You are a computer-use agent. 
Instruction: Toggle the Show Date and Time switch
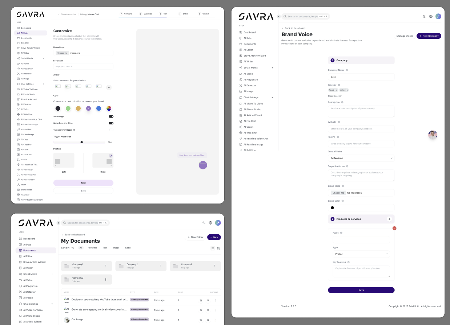(x=111, y=123)
